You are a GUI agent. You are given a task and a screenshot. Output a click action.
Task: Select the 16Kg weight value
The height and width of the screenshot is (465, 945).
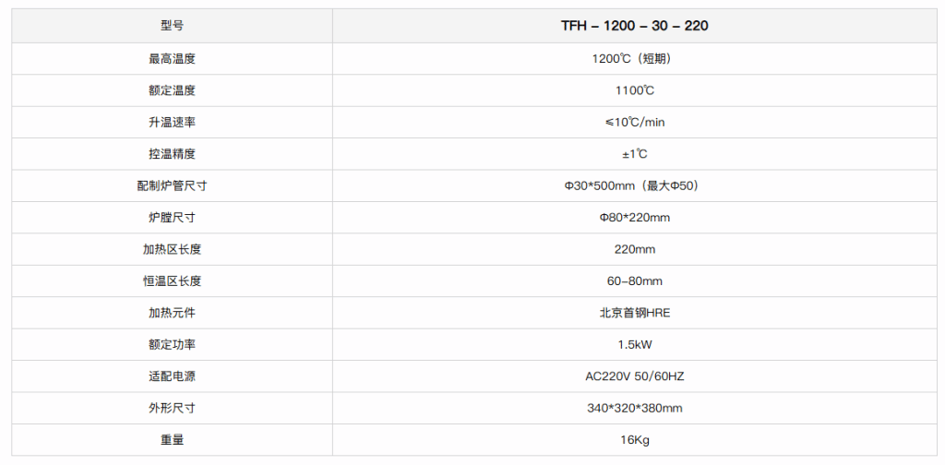pyautogui.click(x=635, y=440)
